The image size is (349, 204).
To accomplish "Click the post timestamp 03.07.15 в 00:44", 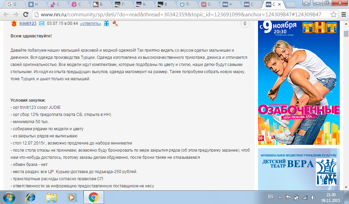I will click(x=63, y=23).
